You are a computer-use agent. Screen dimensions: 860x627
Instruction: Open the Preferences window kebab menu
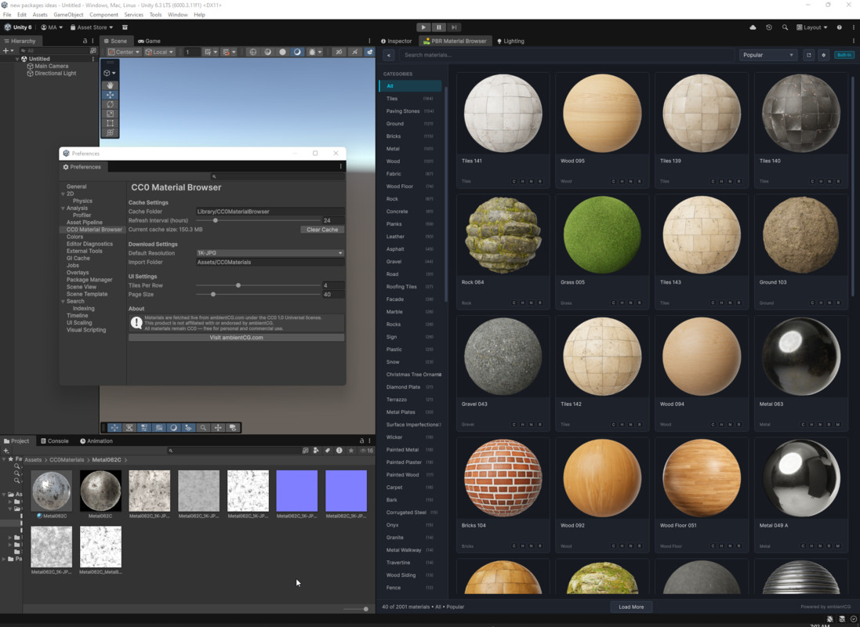click(340, 166)
